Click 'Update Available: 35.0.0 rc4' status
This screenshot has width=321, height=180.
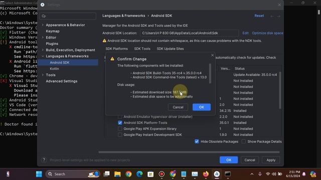click(255, 74)
